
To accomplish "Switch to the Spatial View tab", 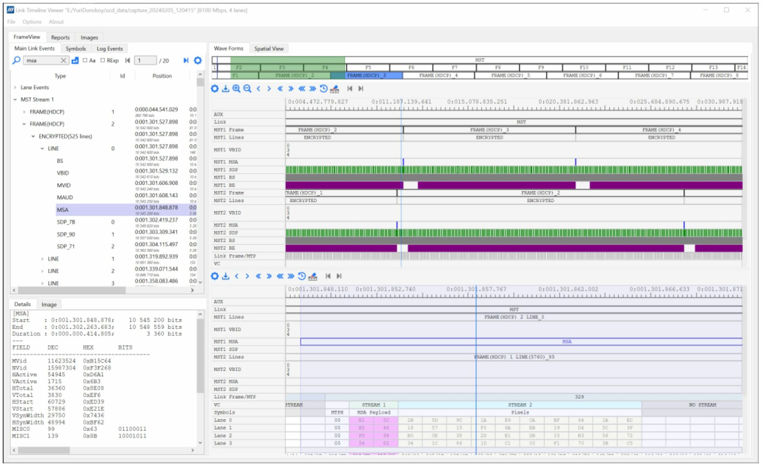I will pos(269,49).
